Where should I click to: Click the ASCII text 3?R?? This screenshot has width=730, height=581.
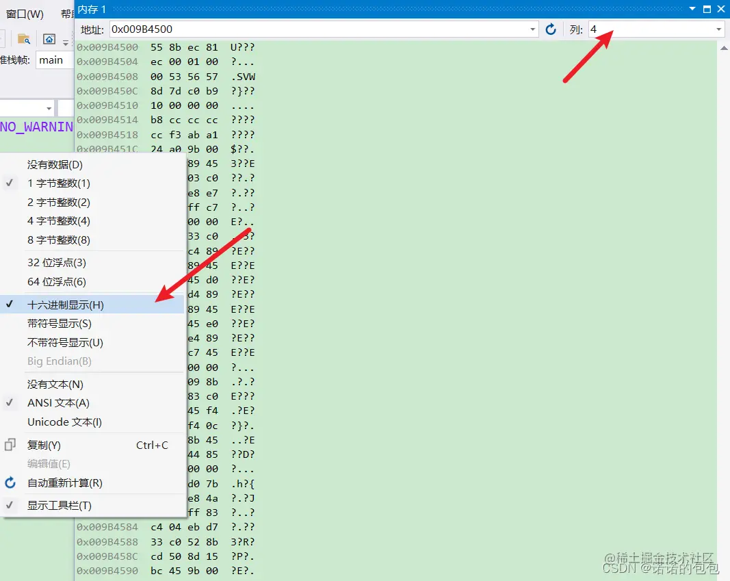[x=243, y=542]
